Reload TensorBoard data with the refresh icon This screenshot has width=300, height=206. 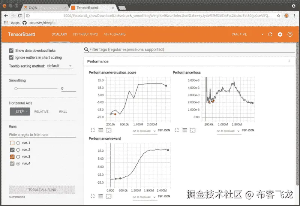coord(270,34)
